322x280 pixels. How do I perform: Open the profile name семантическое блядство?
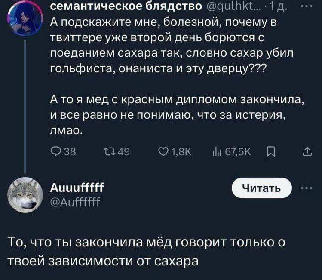[x=126, y=6]
